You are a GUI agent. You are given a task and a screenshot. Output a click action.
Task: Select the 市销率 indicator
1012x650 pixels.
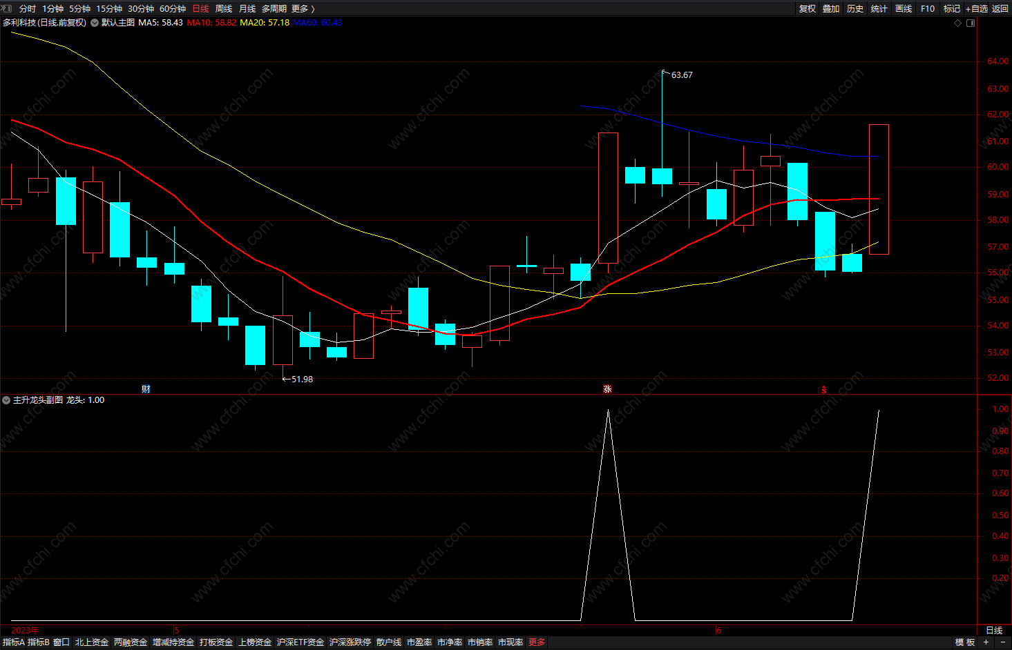[480, 642]
